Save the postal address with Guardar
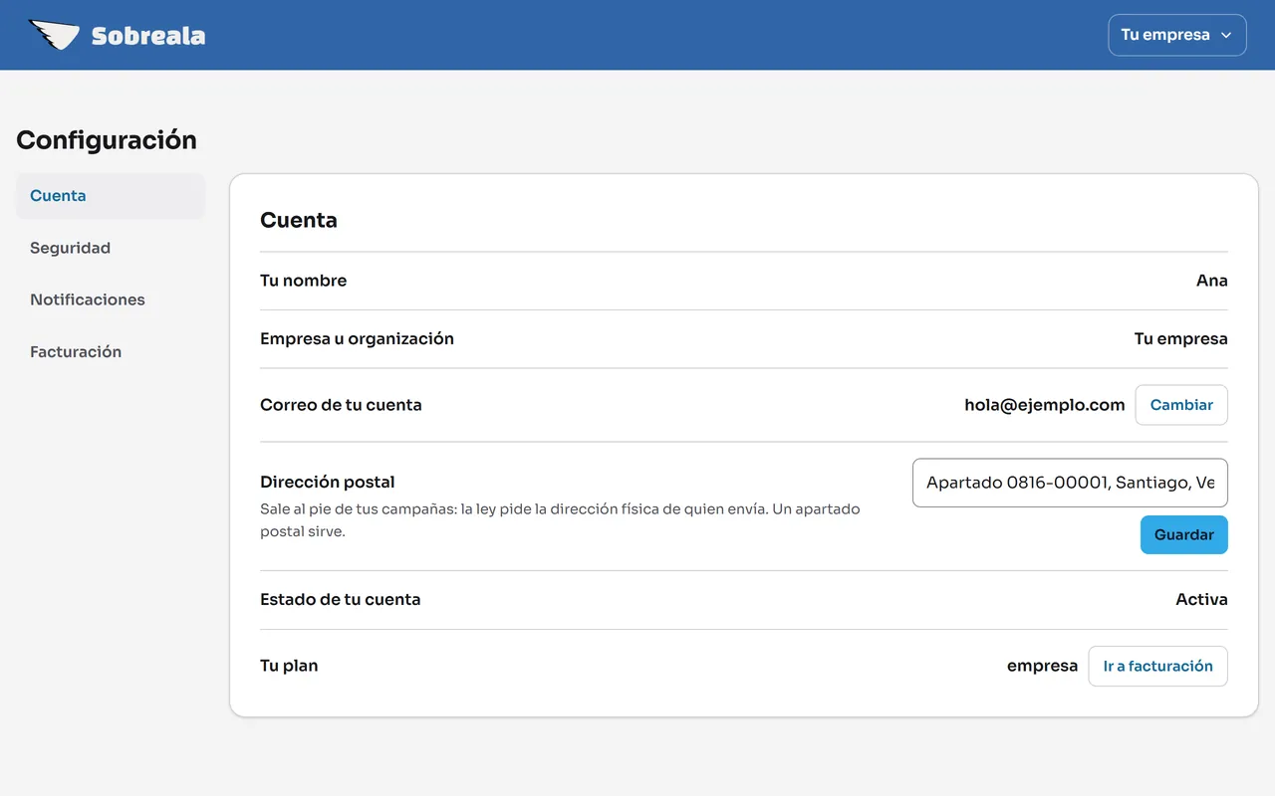 (x=1184, y=534)
